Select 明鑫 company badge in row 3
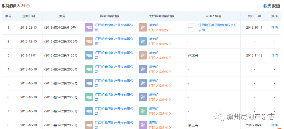Viewport: 284px width, 129px height. [x=89, y=55]
